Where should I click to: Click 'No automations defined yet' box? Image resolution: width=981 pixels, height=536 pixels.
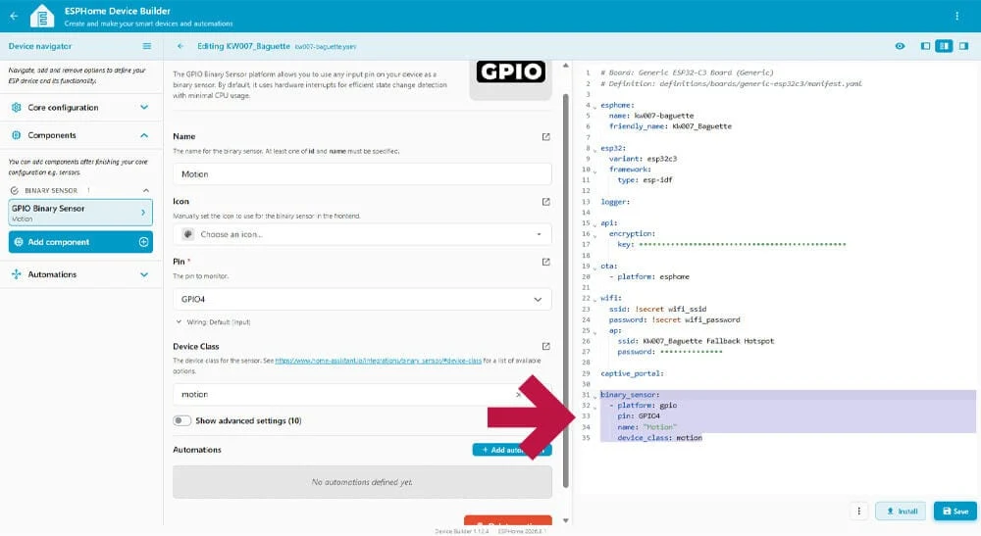pyautogui.click(x=362, y=482)
